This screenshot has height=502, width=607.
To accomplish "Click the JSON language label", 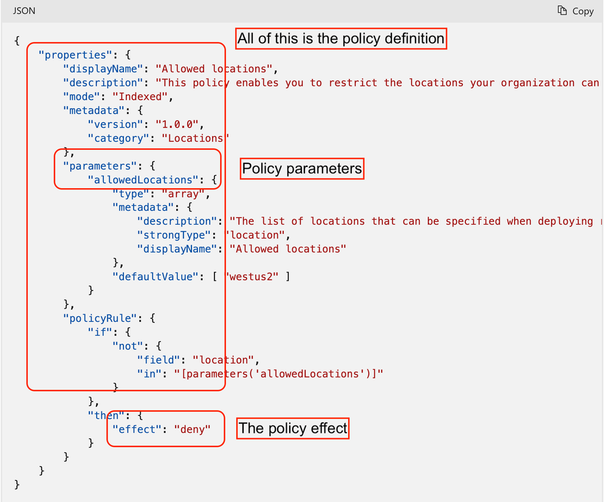I will pos(24,11).
